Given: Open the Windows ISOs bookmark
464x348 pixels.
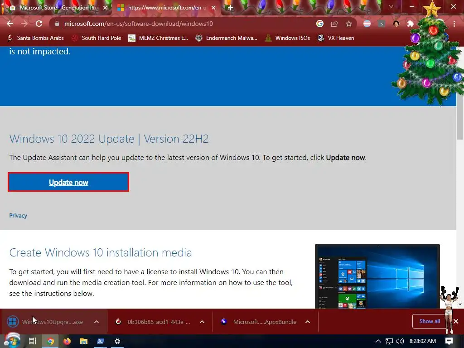Looking at the screenshot, I should (x=287, y=38).
